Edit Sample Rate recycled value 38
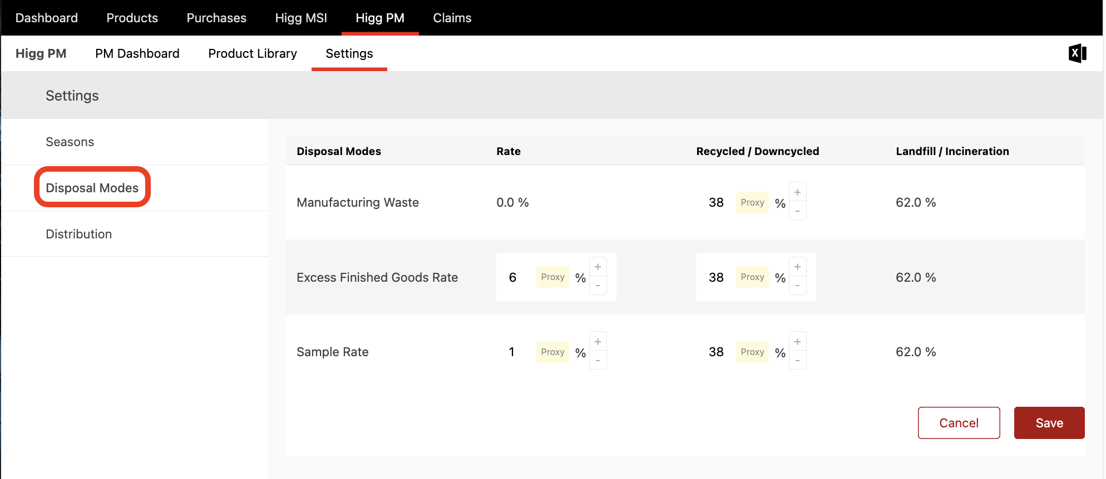 tap(716, 352)
